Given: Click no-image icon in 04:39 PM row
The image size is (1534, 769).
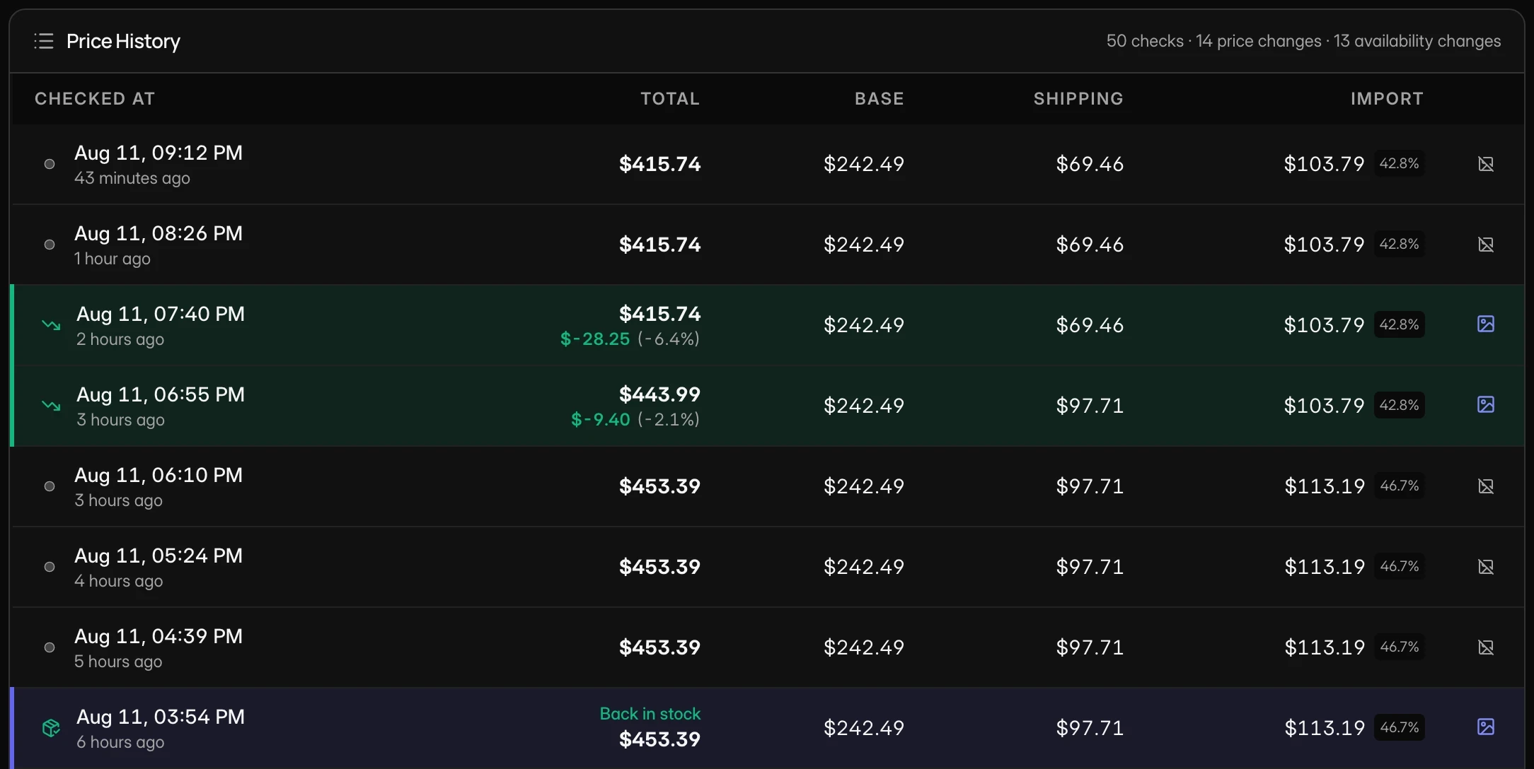Looking at the screenshot, I should click(1486, 647).
